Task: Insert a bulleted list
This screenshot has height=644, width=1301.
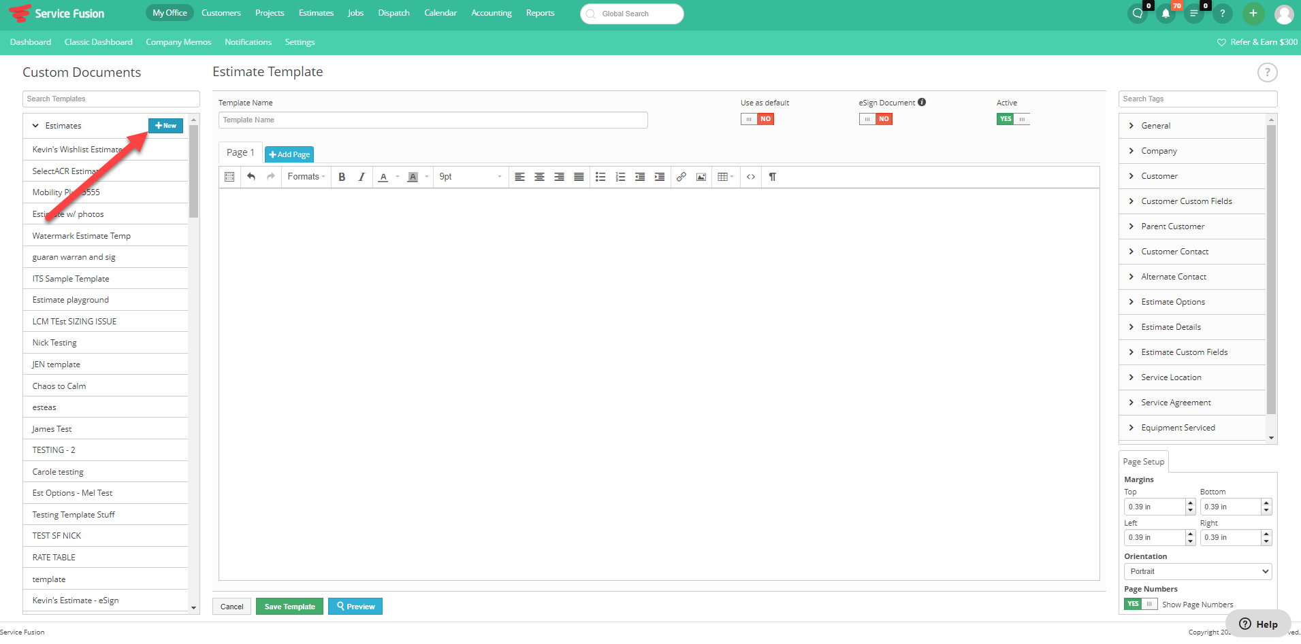Action: click(600, 177)
